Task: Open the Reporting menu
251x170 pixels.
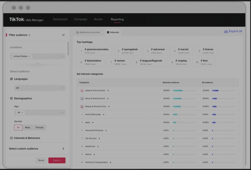Action: pos(117,19)
